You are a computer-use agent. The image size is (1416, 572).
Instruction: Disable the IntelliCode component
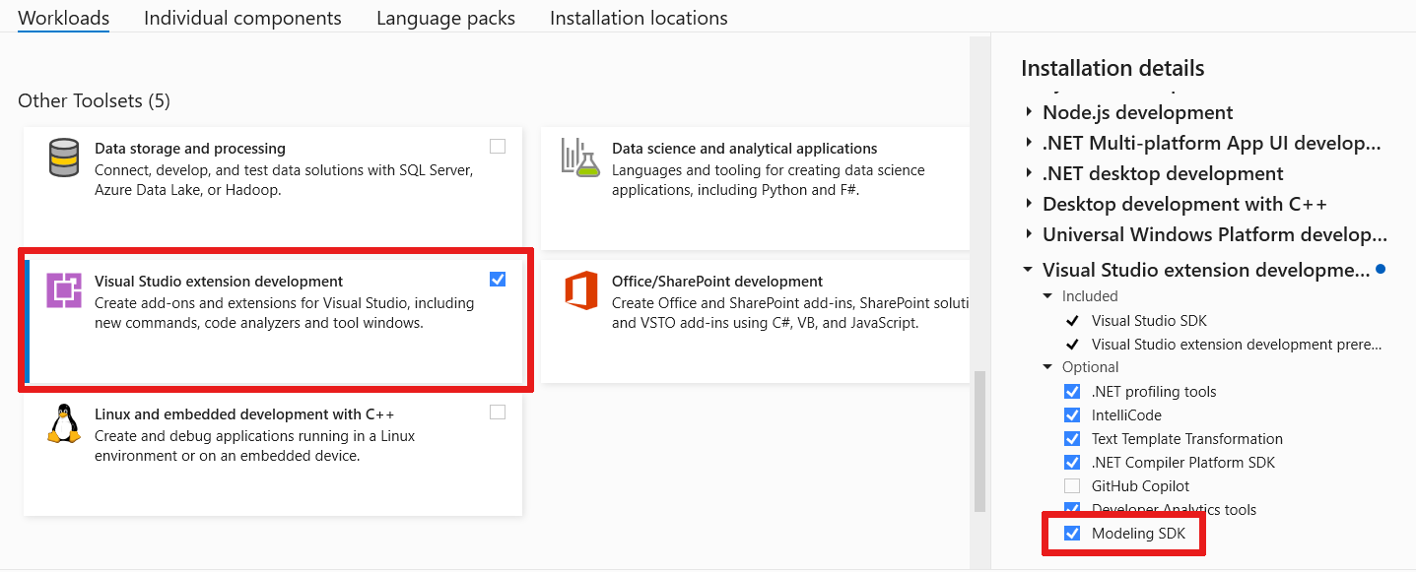pyautogui.click(x=1071, y=414)
